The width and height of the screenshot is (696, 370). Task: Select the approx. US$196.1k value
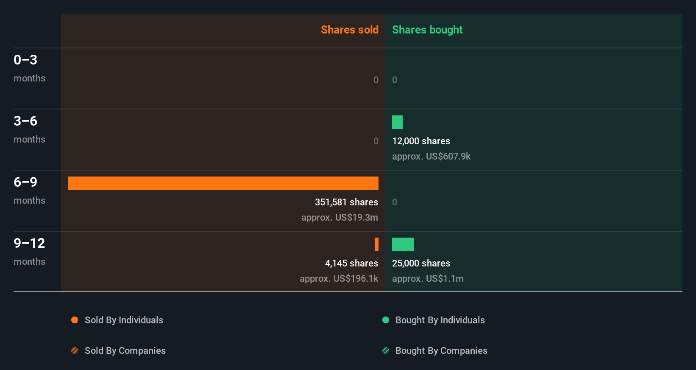coord(339,279)
